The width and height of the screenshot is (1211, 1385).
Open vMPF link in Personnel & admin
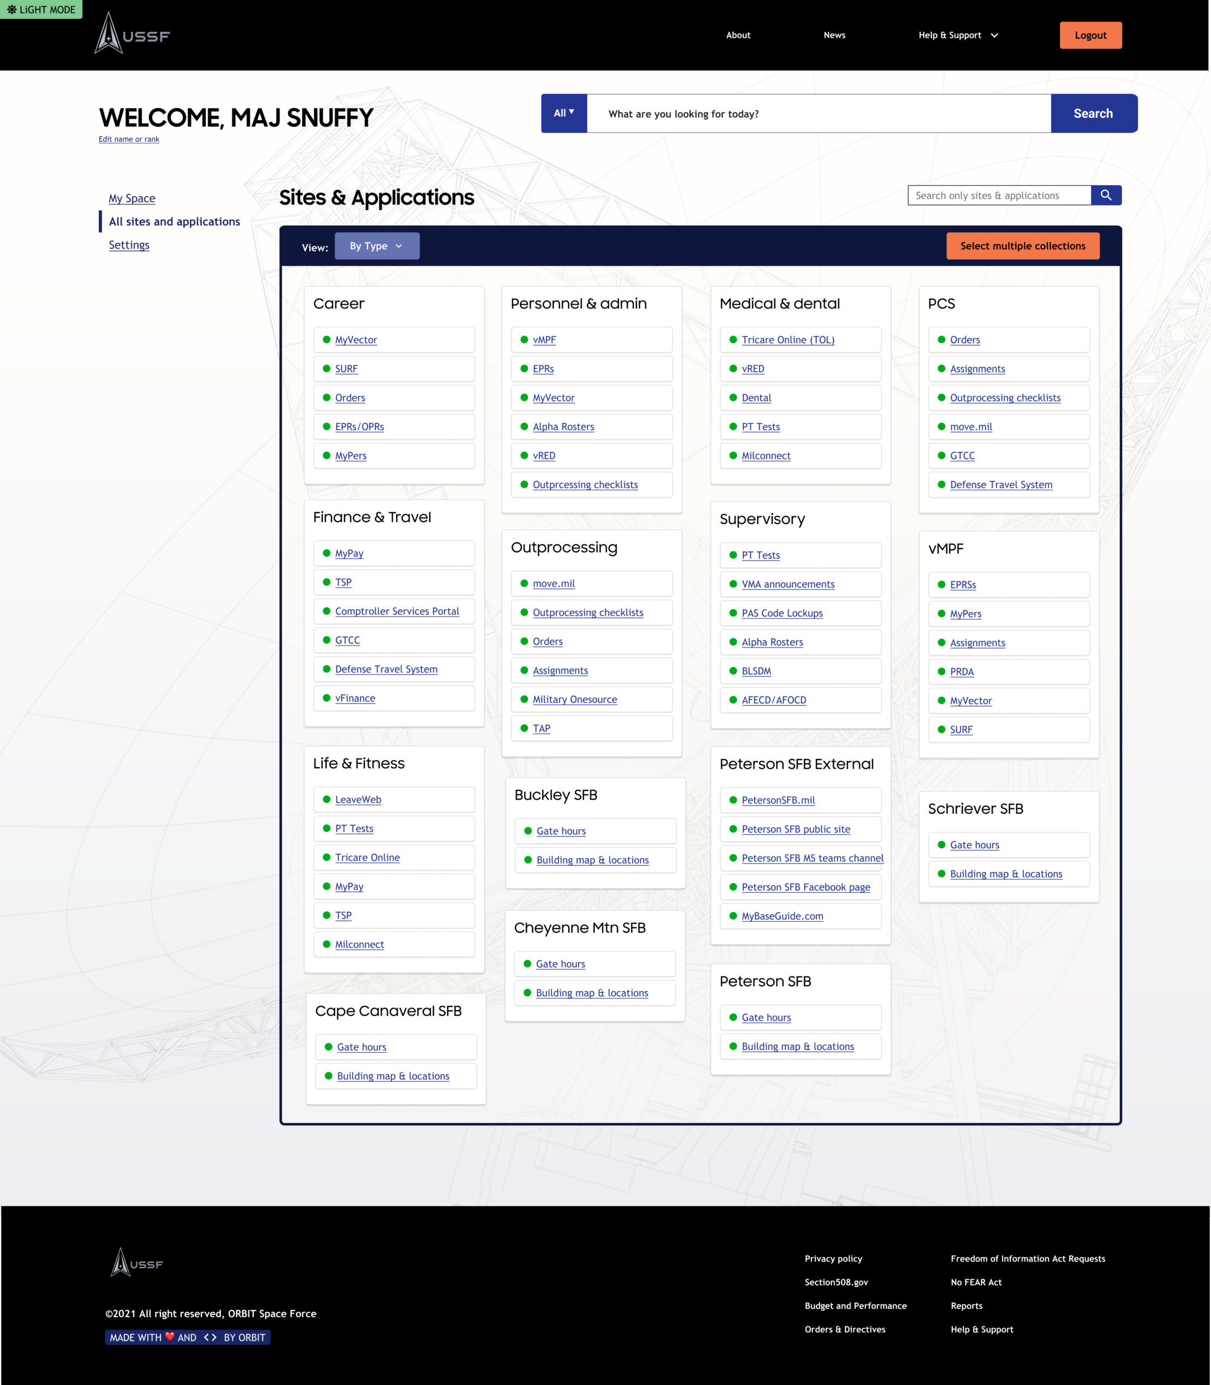[x=544, y=340]
